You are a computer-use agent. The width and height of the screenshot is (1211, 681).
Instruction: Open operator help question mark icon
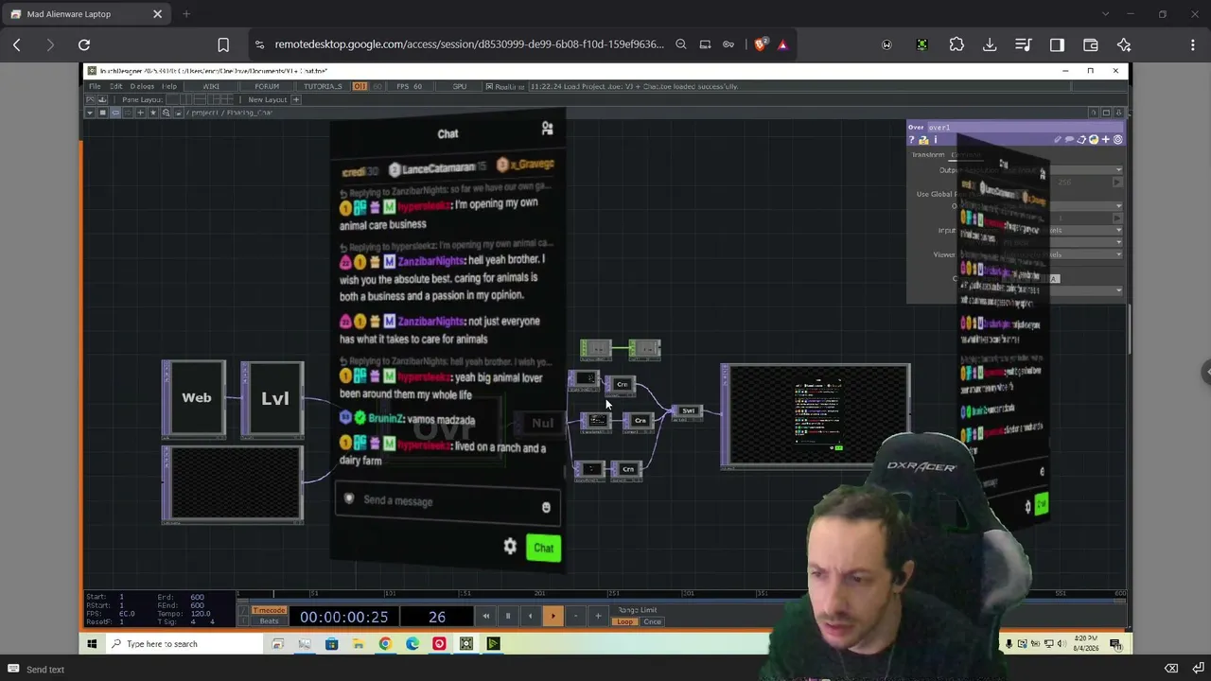click(x=914, y=140)
